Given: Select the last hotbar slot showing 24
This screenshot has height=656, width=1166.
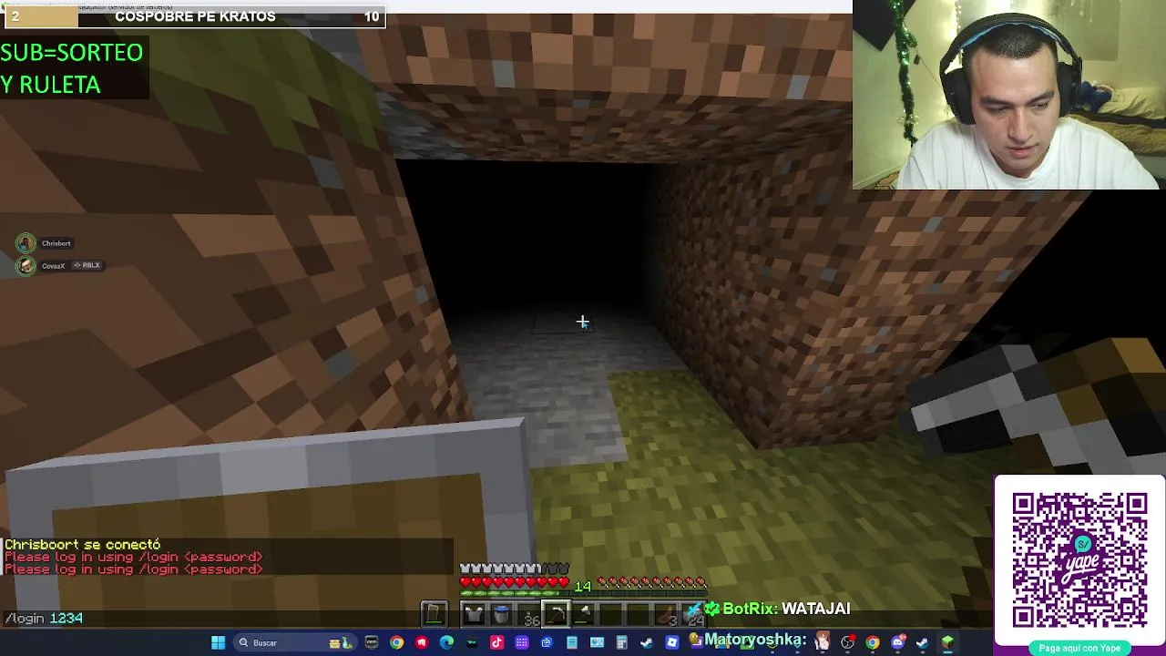Looking at the screenshot, I should click(x=693, y=614).
